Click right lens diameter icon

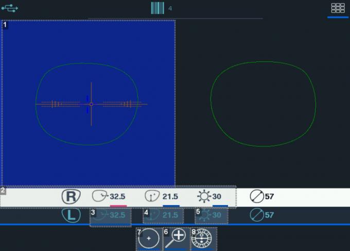pos(257,196)
